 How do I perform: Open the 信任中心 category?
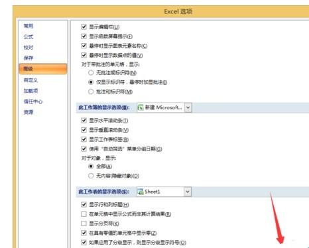33,101
